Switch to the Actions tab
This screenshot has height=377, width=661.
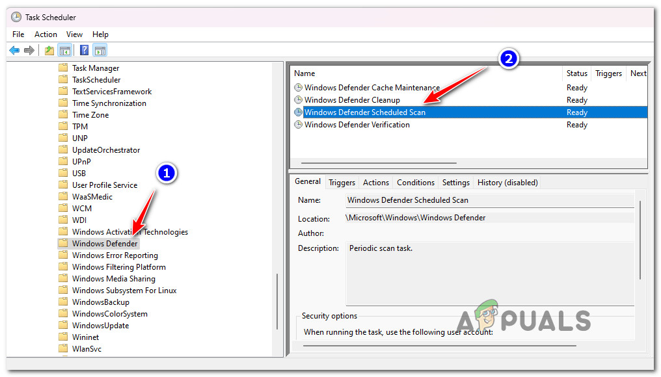376,183
